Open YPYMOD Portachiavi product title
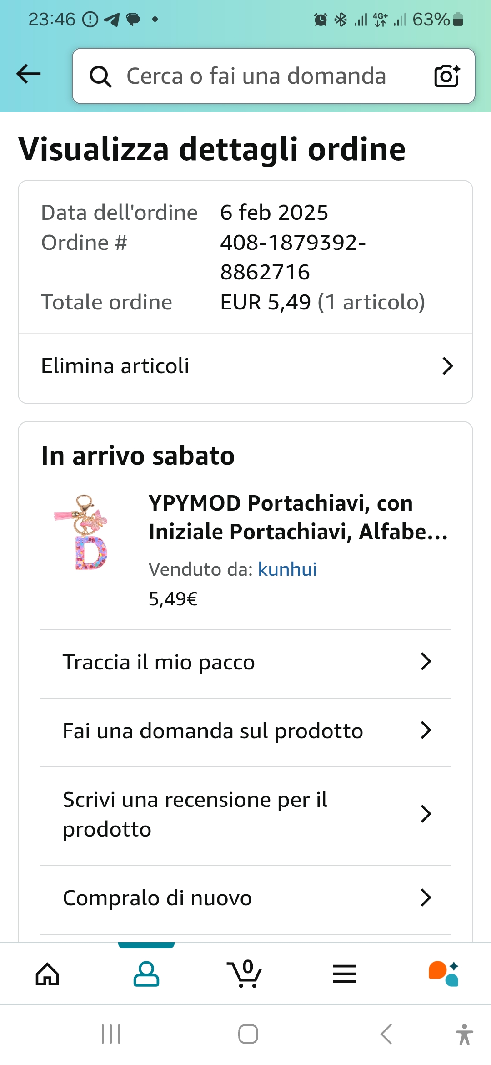 298,517
